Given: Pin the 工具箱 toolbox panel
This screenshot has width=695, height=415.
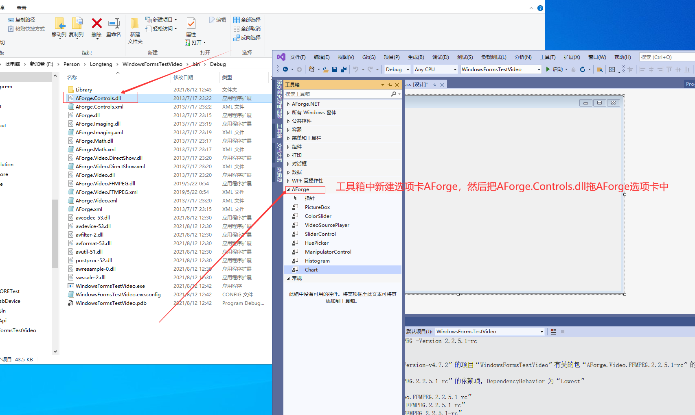Looking at the screenshot, I should (x=390, y=85).
